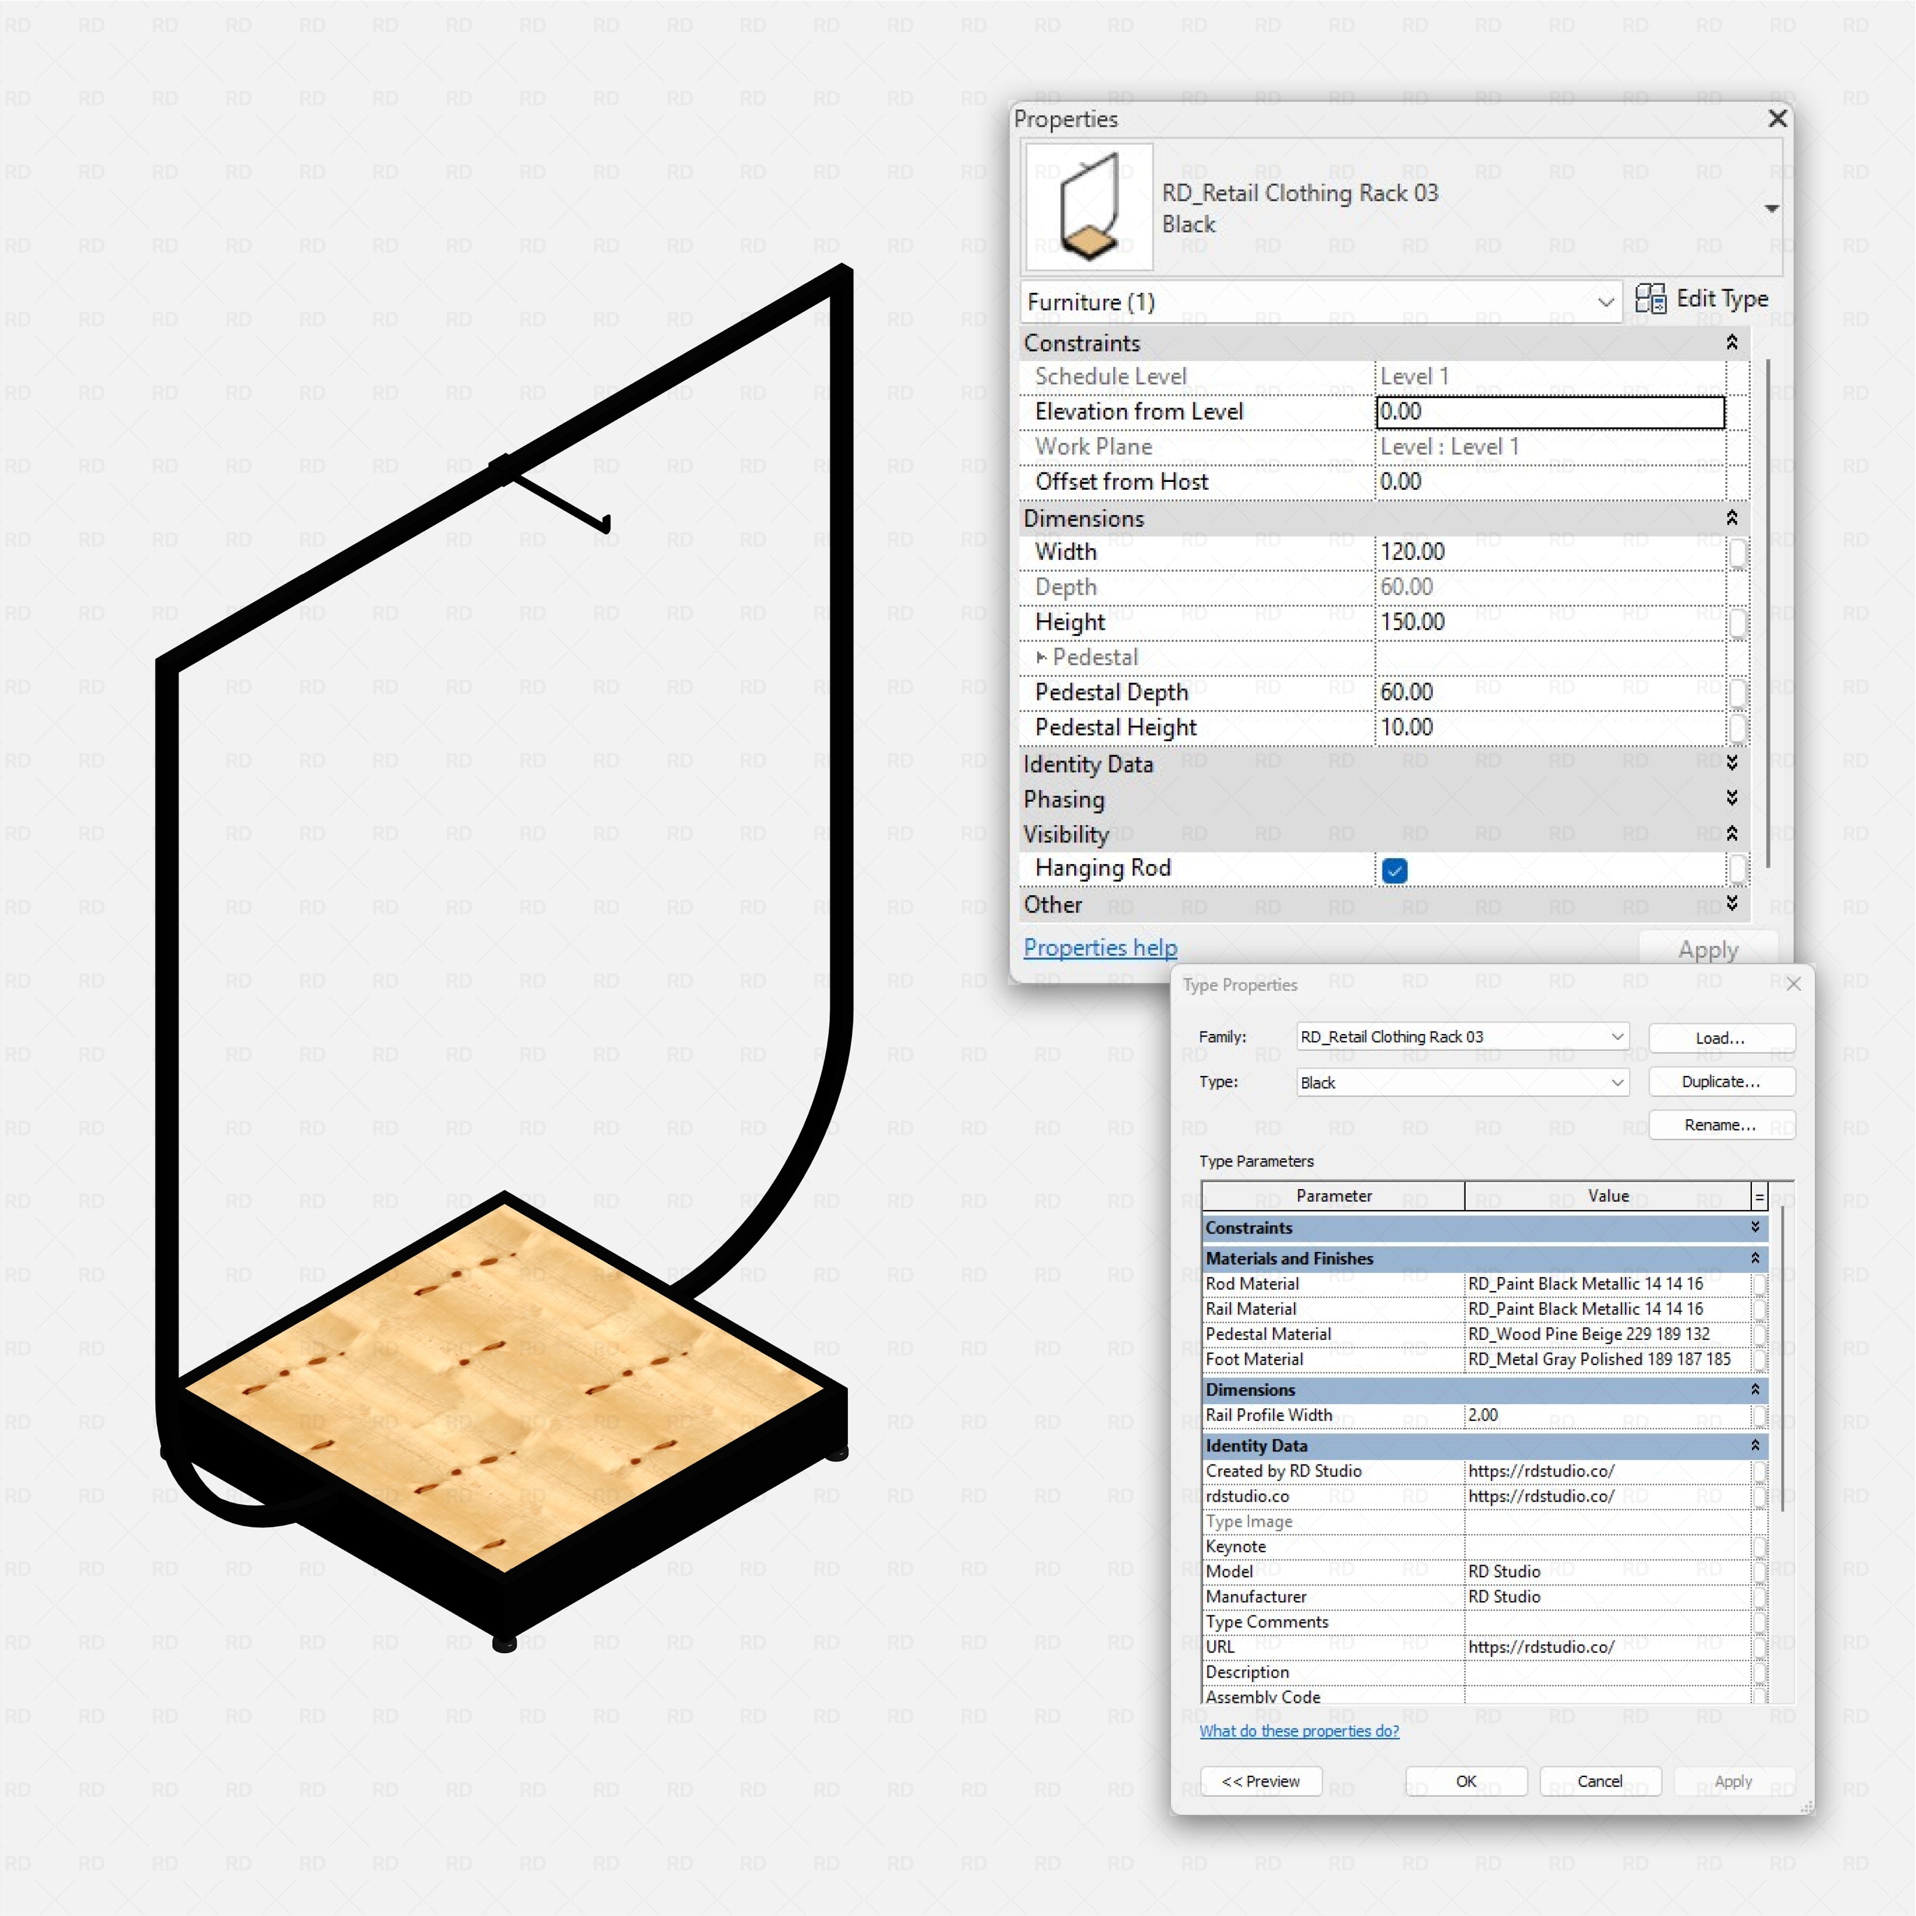Click the Offset from Host value
1916x1916 pixels.
click(x=1550, y=482)
